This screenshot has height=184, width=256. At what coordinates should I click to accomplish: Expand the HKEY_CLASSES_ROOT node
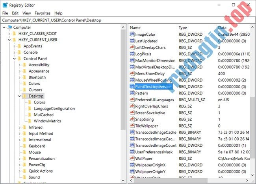pos(9,34)
